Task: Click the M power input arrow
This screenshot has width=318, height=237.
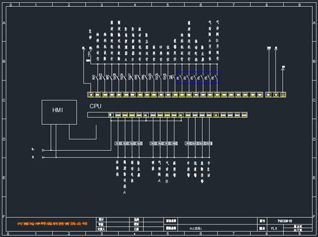Action: [x=43, y=157]
